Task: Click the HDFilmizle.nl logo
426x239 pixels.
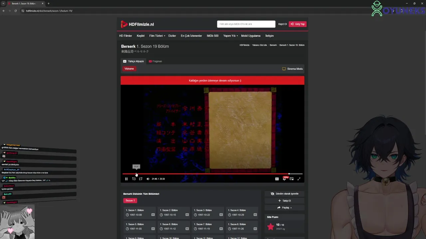Action: tap(137, 24)
